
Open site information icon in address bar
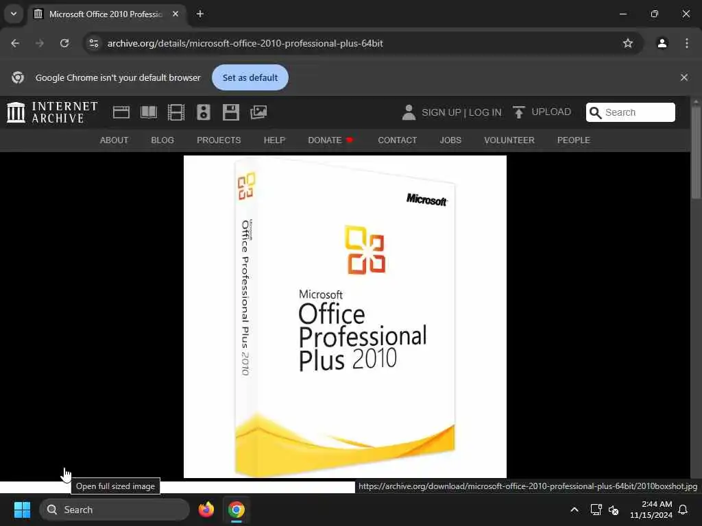pyautogui.click(x=93, y=43)
